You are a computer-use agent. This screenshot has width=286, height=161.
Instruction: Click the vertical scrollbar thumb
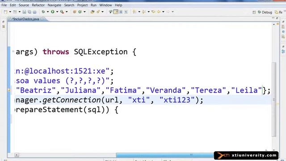[274, 99]
